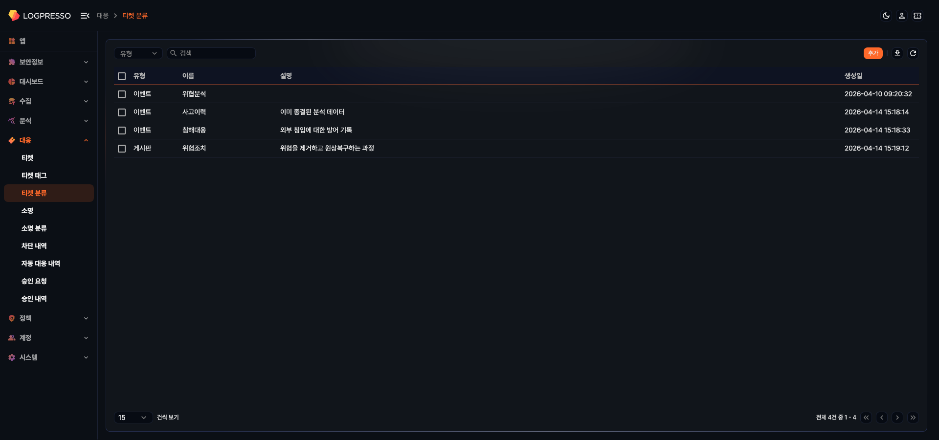Viewport: 939px width, 440px height.
Task: Open the 15 rows-per-page dropdown
Action: [x=133, y=418]
